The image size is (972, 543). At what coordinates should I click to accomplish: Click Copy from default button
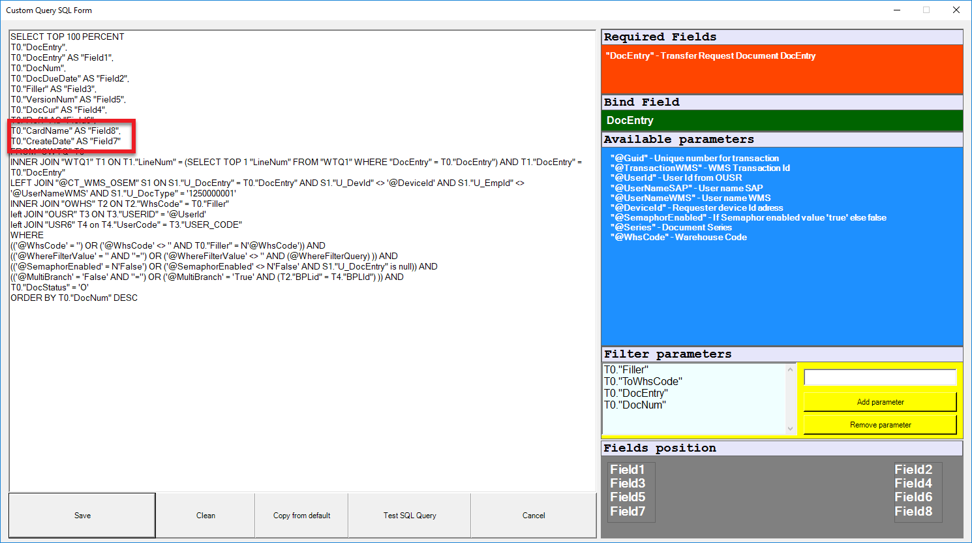click(301, 515)
